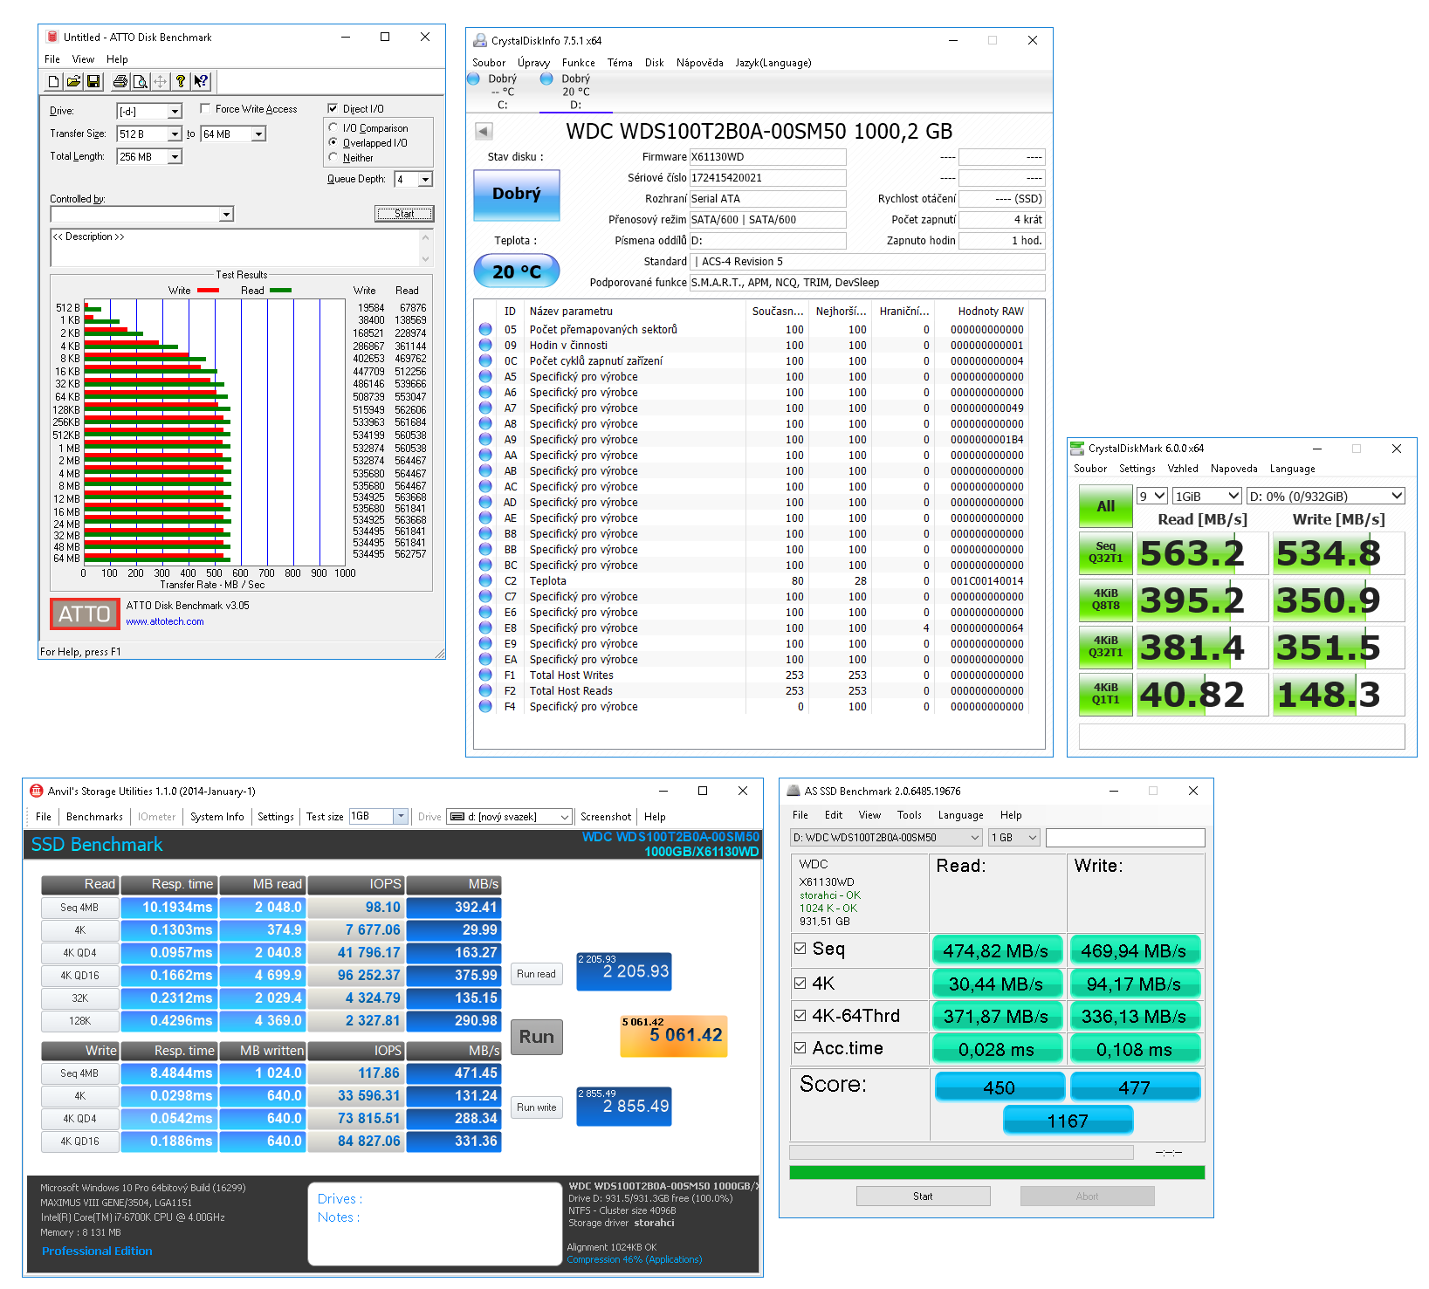Image resolution: width=1429 pixels, height=1289 pixels.
Task: Click the green progress bar in AS SSD
Action: [x=997, y=1172]
